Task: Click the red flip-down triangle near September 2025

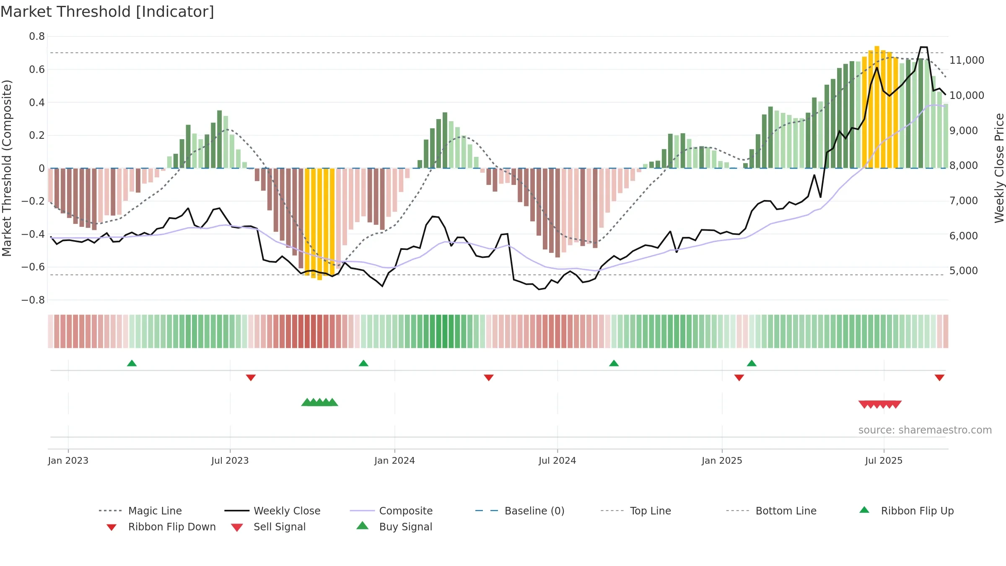Action: (x=939, y=378)
